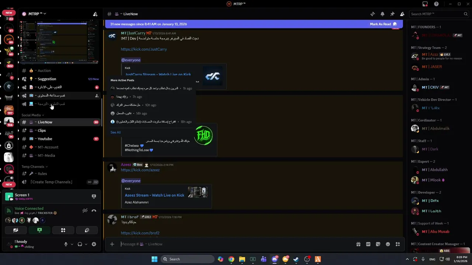Image resolution: width=472 pixels, height=265 pixels.
Task: Open the stream preview thumbnail in sidebar
Action: click(59, 42)
